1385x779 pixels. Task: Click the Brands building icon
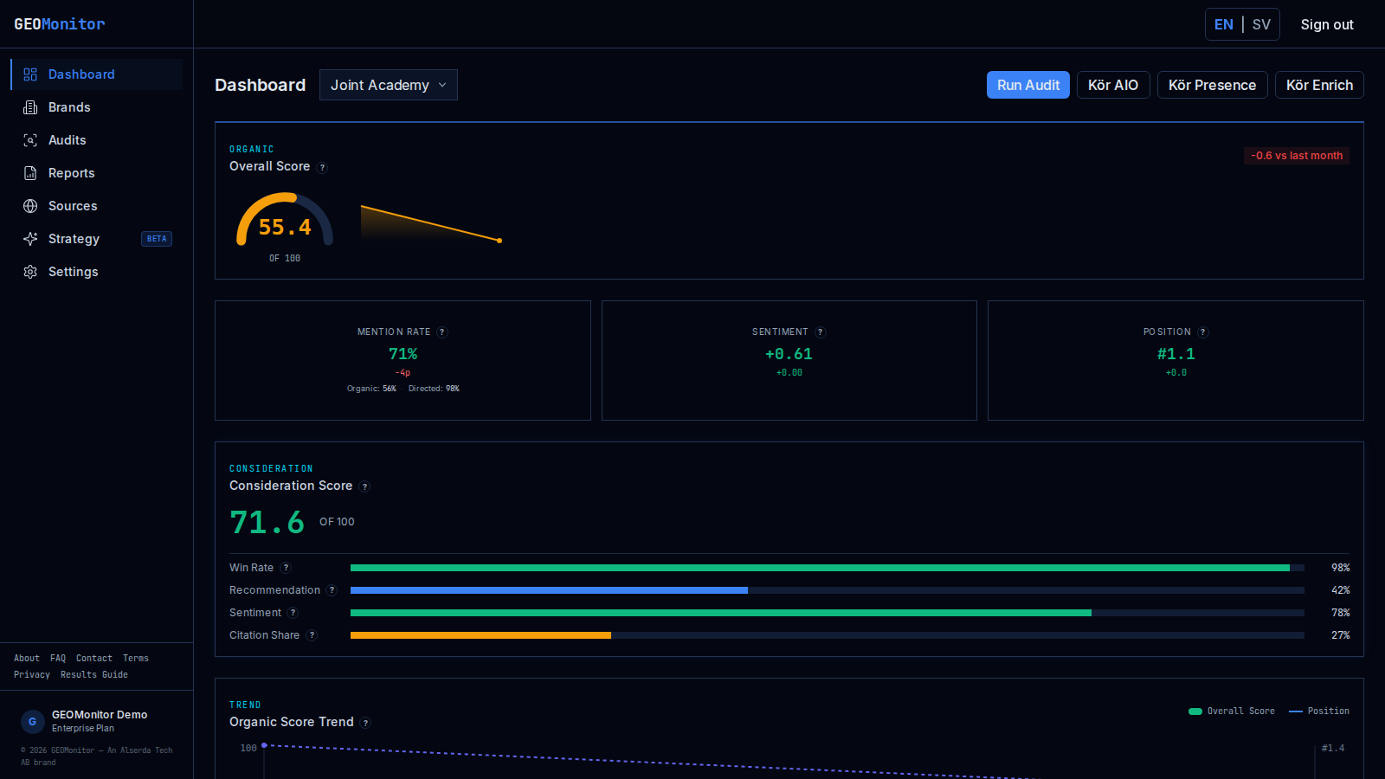[x=30, y=107]
